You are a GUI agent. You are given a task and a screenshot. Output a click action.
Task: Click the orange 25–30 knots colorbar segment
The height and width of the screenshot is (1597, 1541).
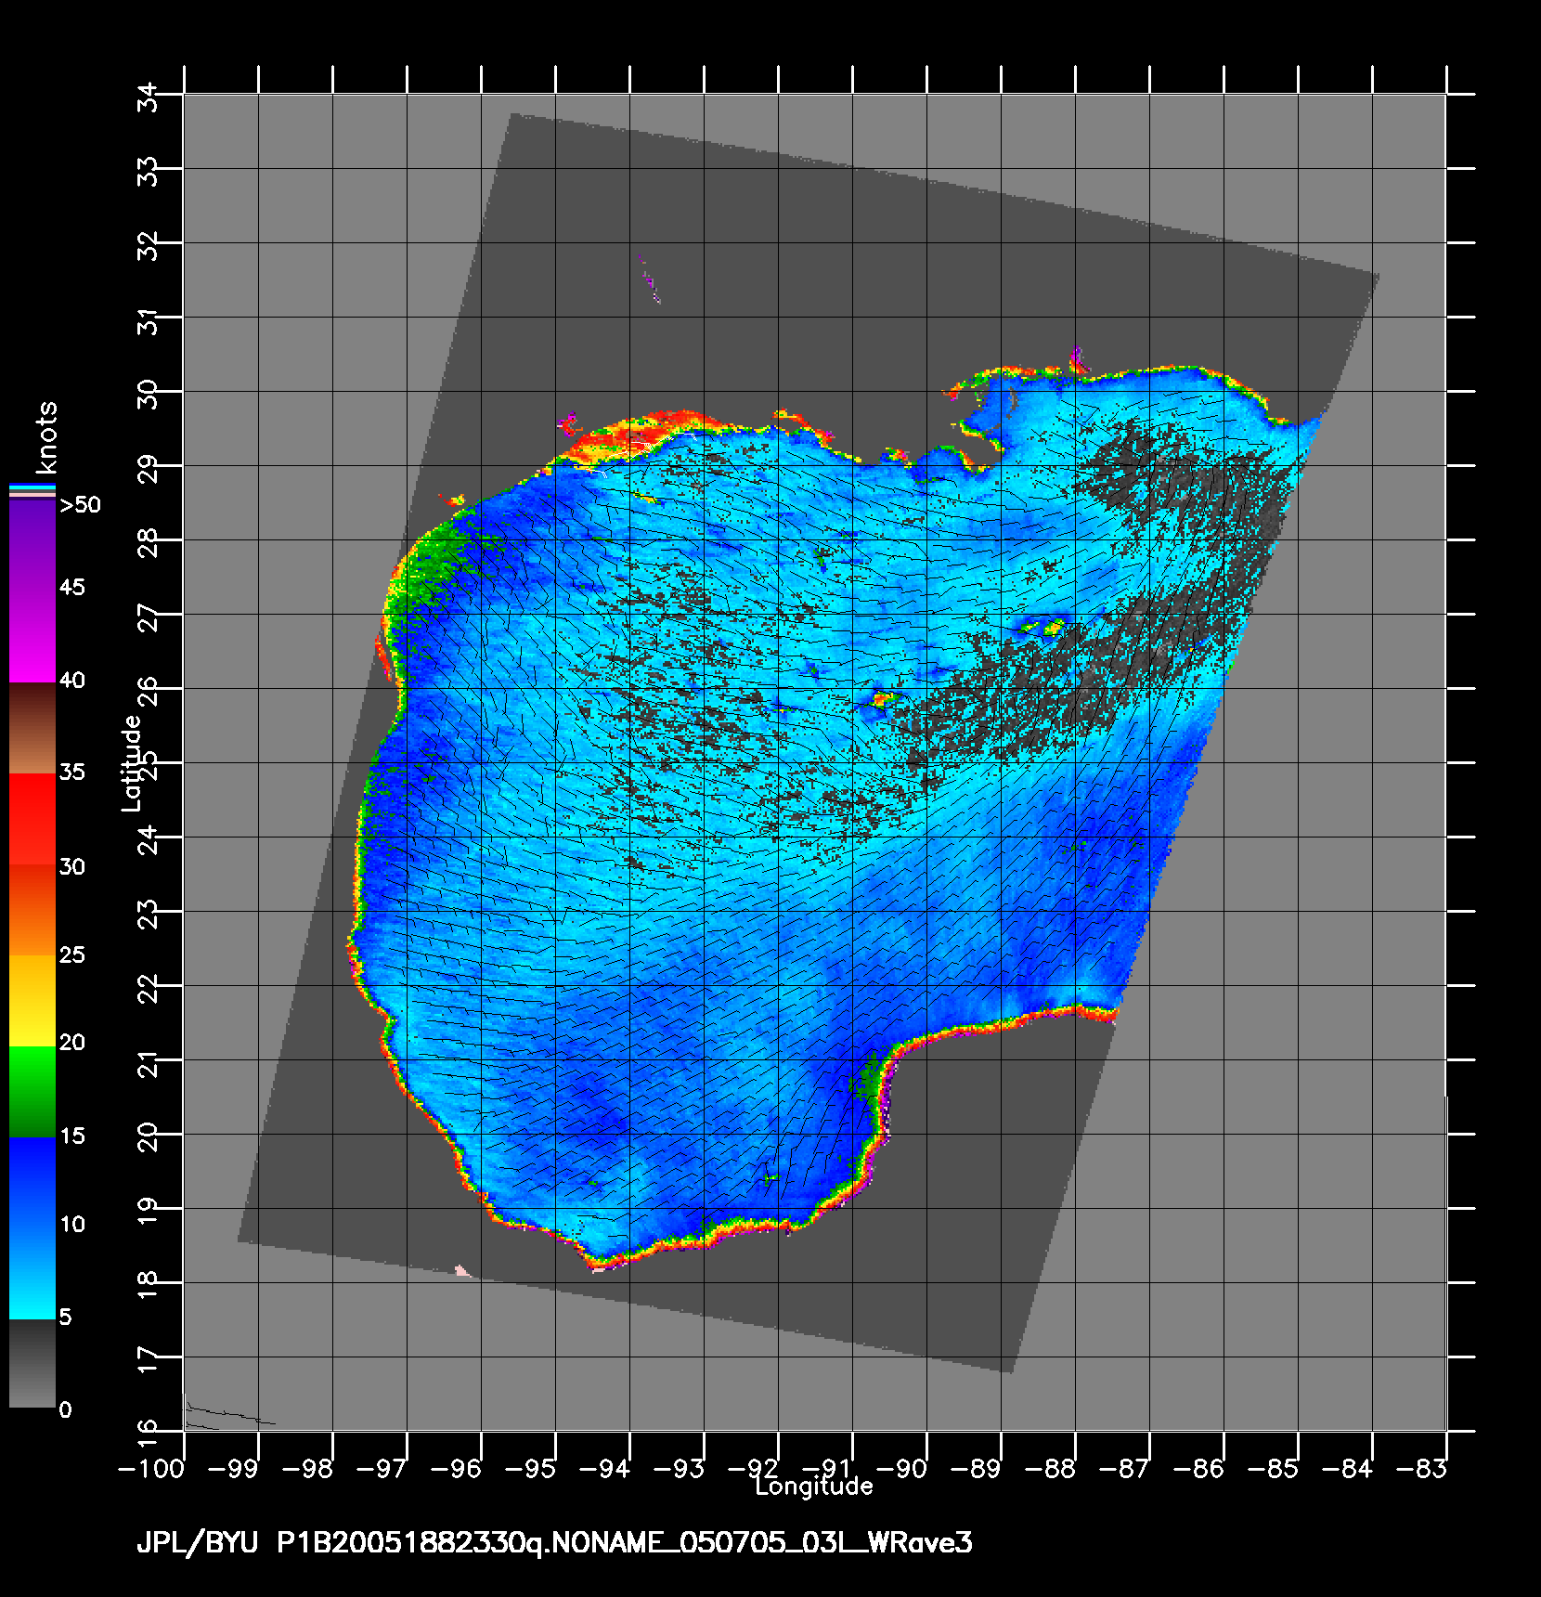32,910
